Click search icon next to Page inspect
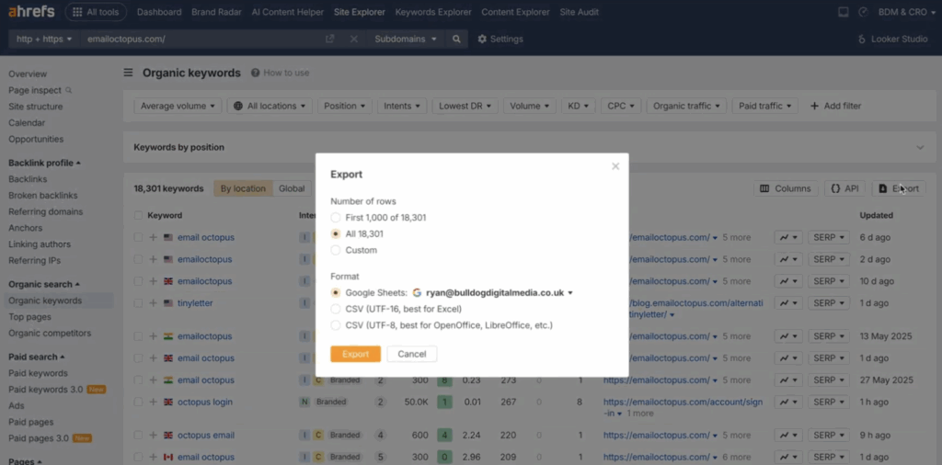This screenshot has height=465, width=942. pos(68,90)
